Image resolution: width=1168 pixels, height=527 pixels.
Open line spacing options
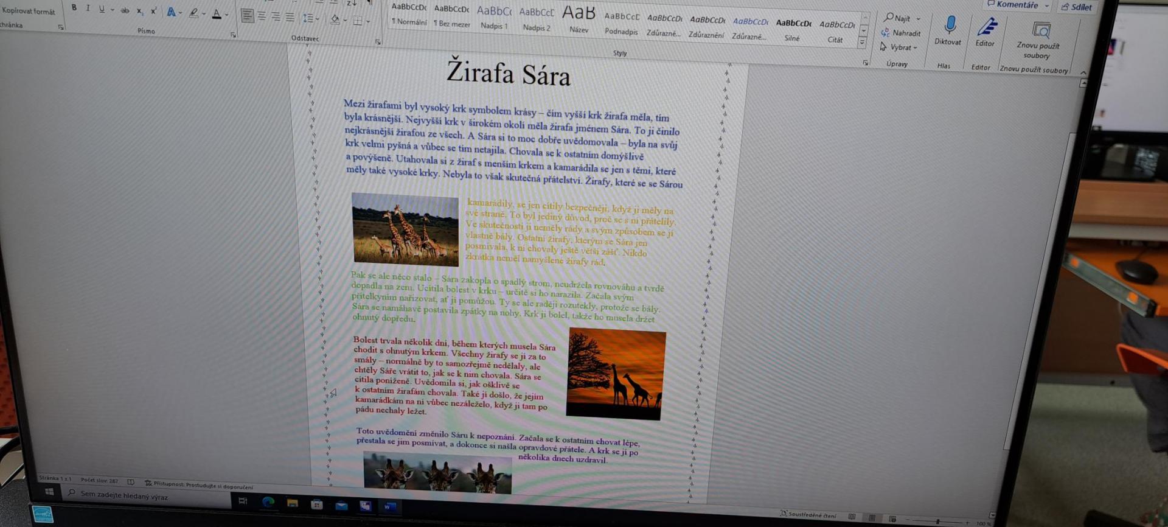310,18
